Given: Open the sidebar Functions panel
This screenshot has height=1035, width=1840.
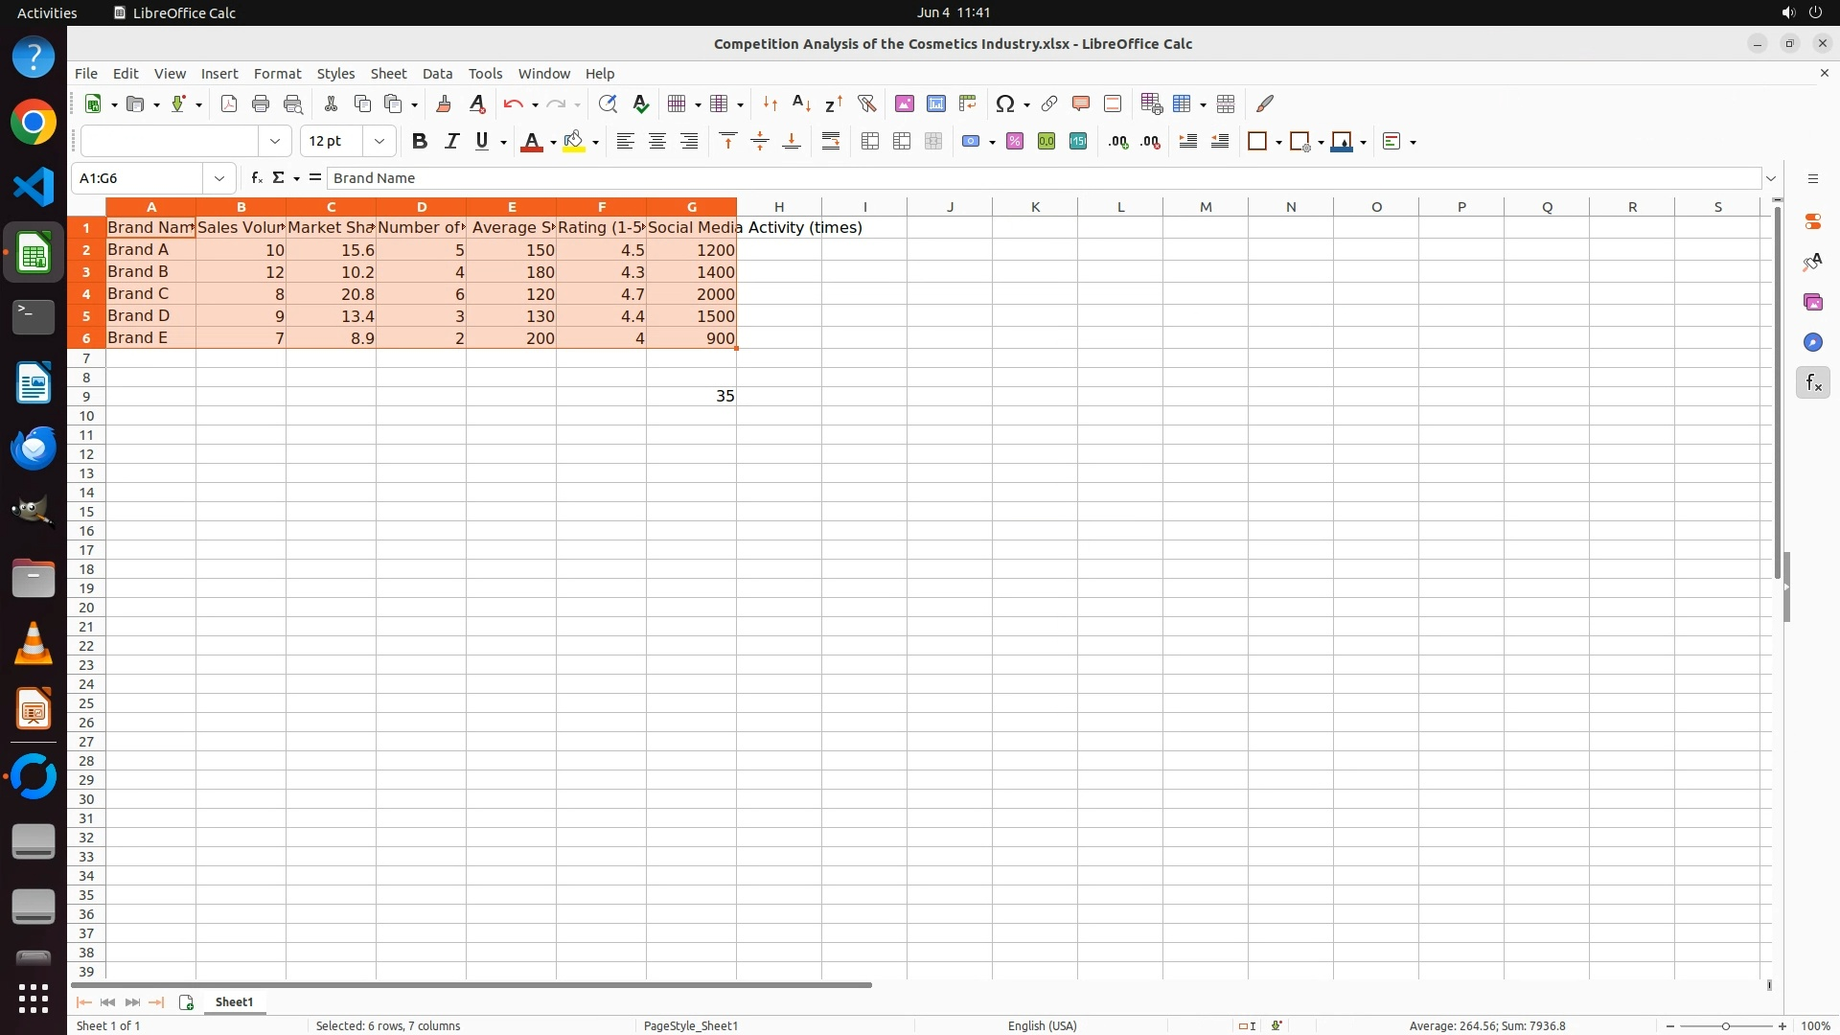Looking at the screenshot, I should (x=1812, y=383).
